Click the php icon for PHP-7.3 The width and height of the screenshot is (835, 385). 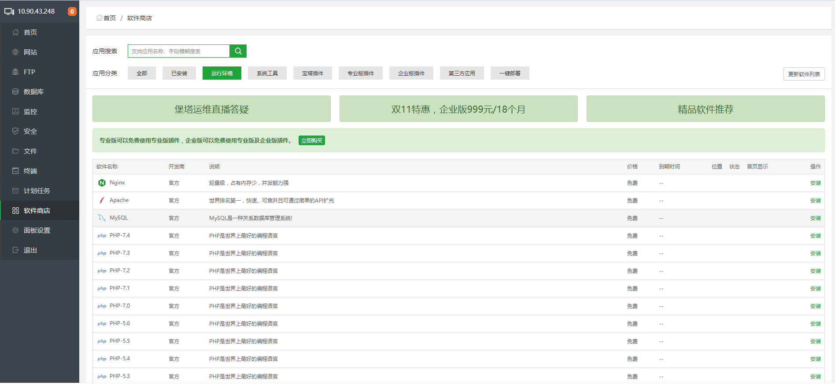[102, 253]
